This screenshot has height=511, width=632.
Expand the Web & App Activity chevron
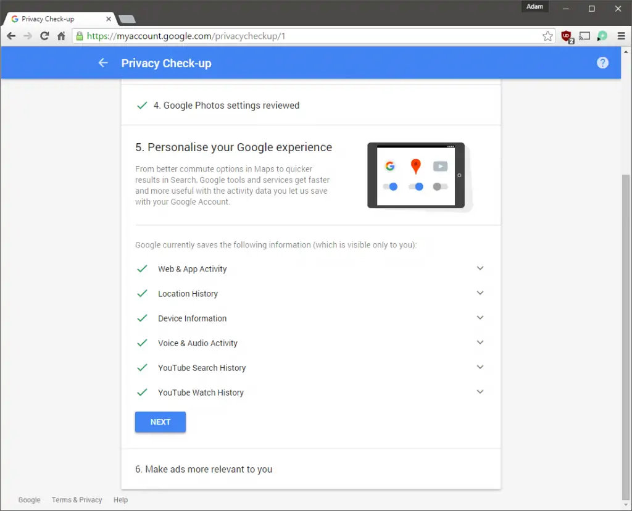tap(480, 268)
